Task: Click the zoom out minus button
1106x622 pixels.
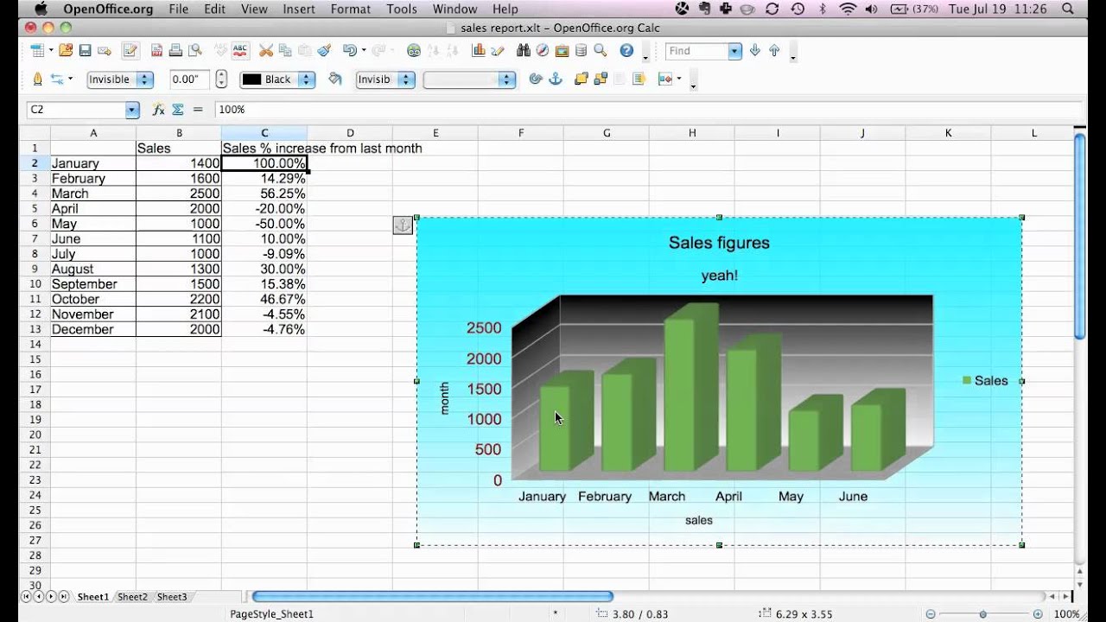Action: click(931, 614)
